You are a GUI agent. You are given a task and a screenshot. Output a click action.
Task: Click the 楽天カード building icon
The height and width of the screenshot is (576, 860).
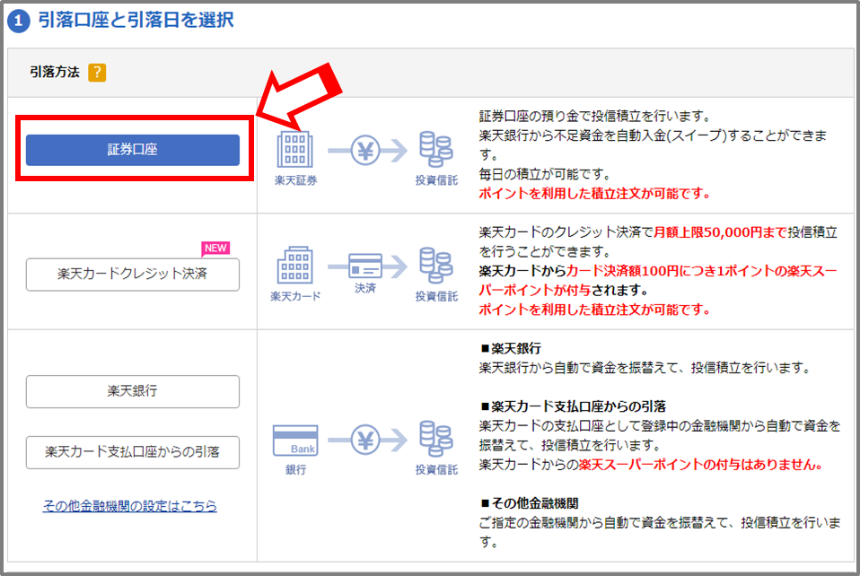click(x=295, y=265)
